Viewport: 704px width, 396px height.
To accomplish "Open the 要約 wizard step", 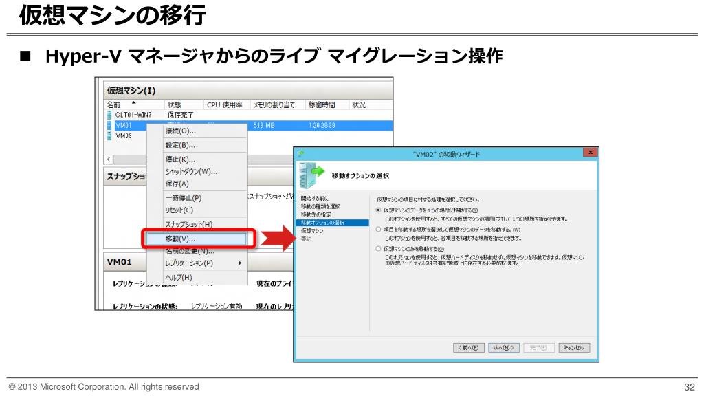I will click(x=306, y=239).
